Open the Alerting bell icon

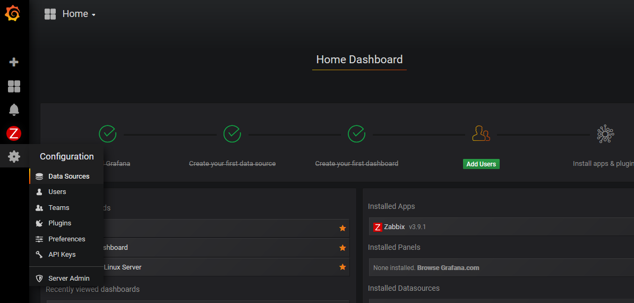(14, 109)
